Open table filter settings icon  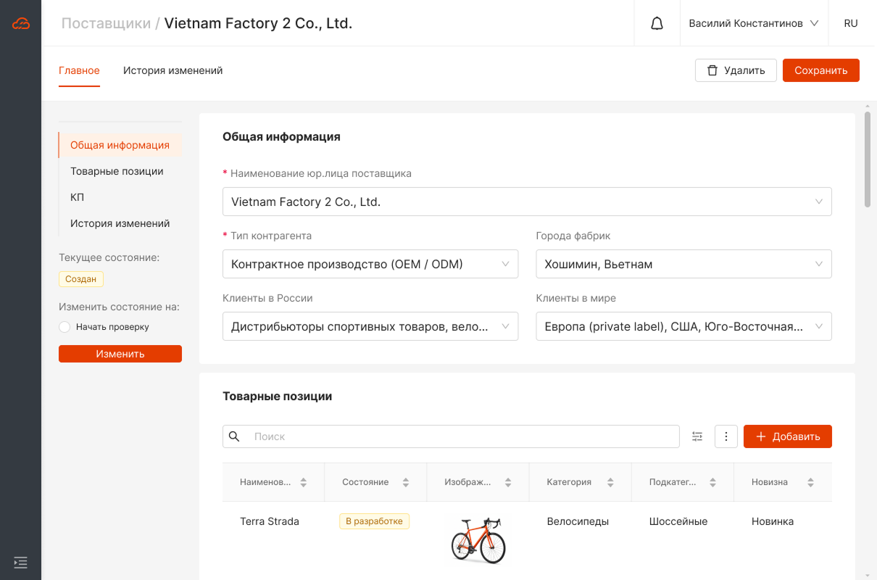pos(697,436)
